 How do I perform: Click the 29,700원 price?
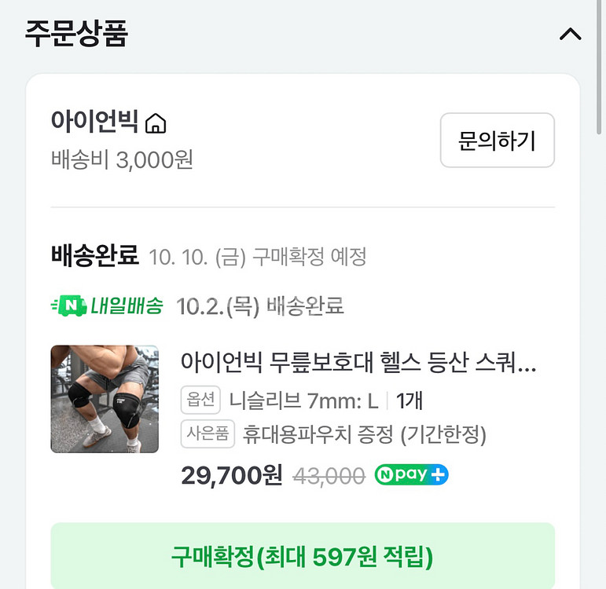tap(231, 476)
